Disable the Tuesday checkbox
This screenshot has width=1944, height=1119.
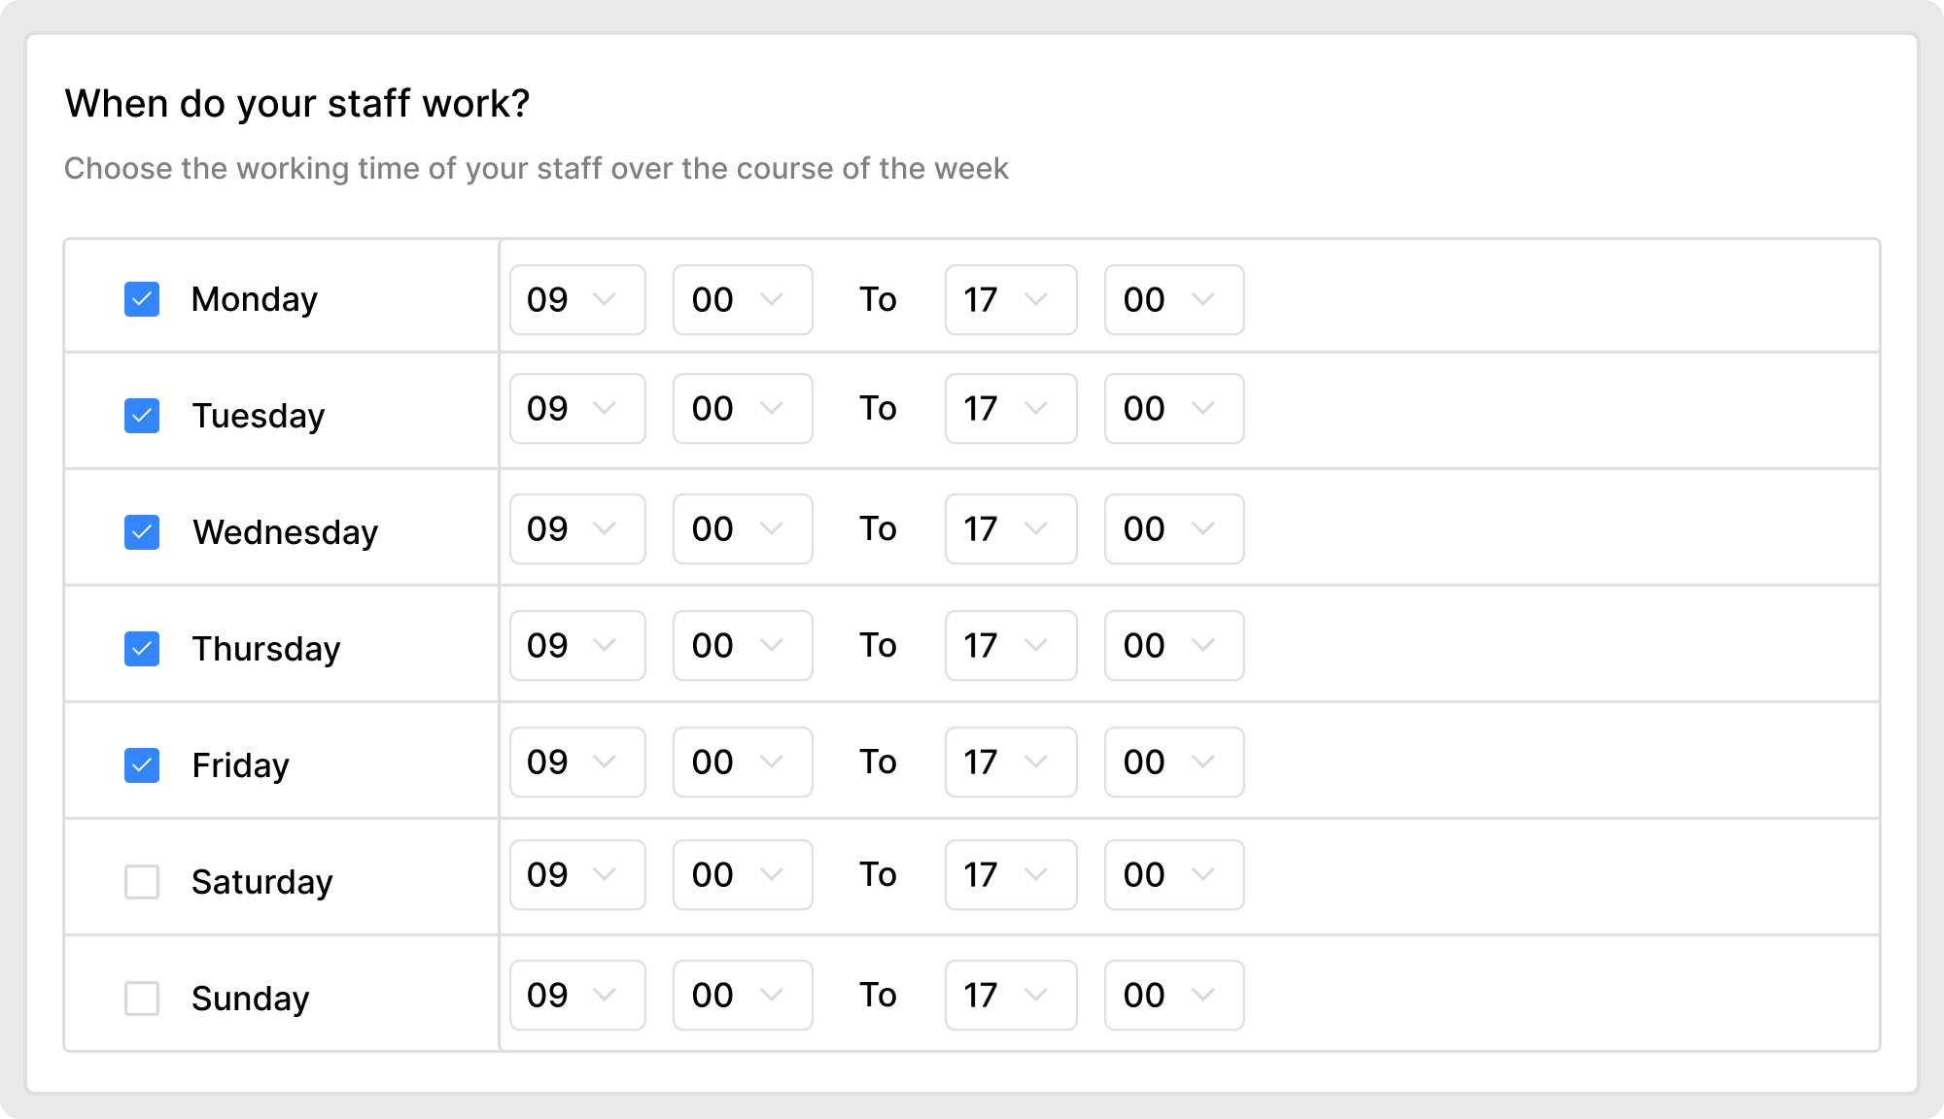141,416
